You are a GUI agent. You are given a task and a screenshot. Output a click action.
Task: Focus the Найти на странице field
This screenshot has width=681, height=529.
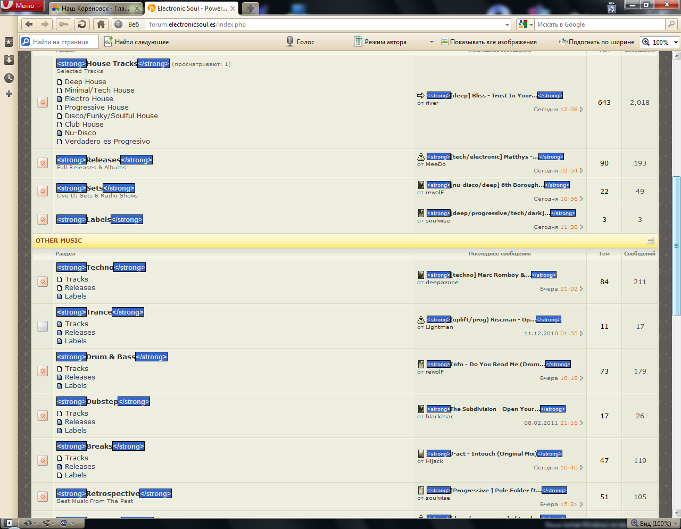(x=59, y=42)
